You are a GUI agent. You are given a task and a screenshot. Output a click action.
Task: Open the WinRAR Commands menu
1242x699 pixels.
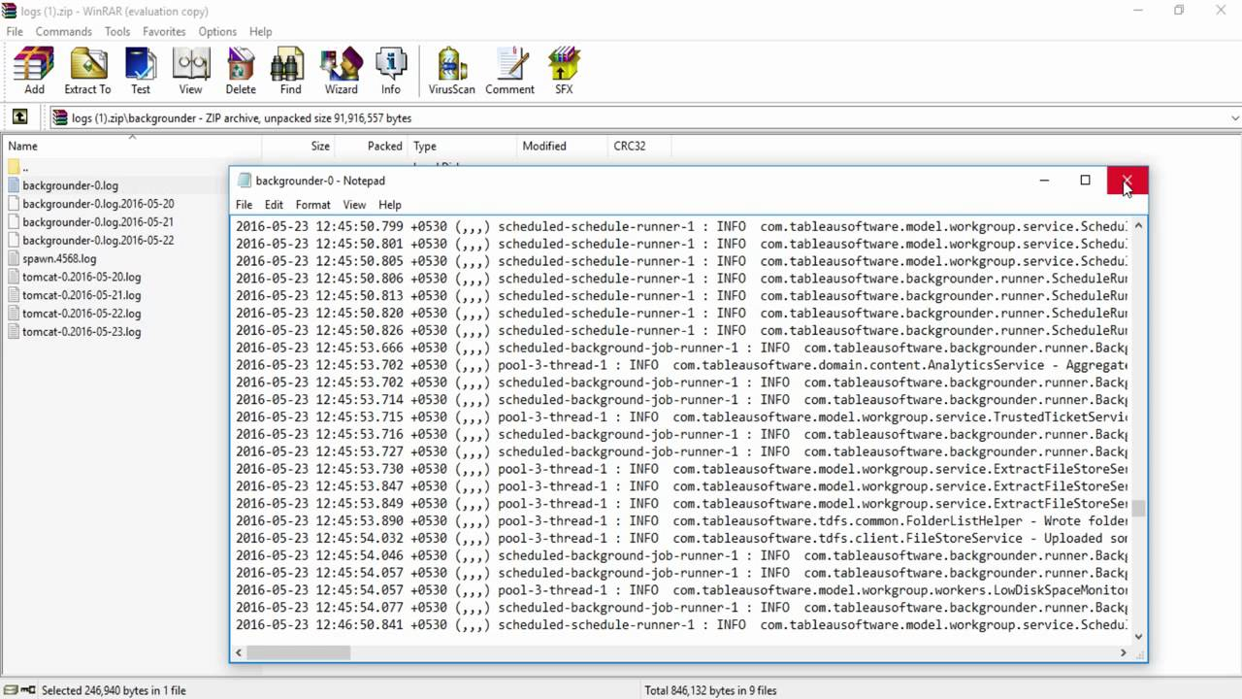coord(64,31)
